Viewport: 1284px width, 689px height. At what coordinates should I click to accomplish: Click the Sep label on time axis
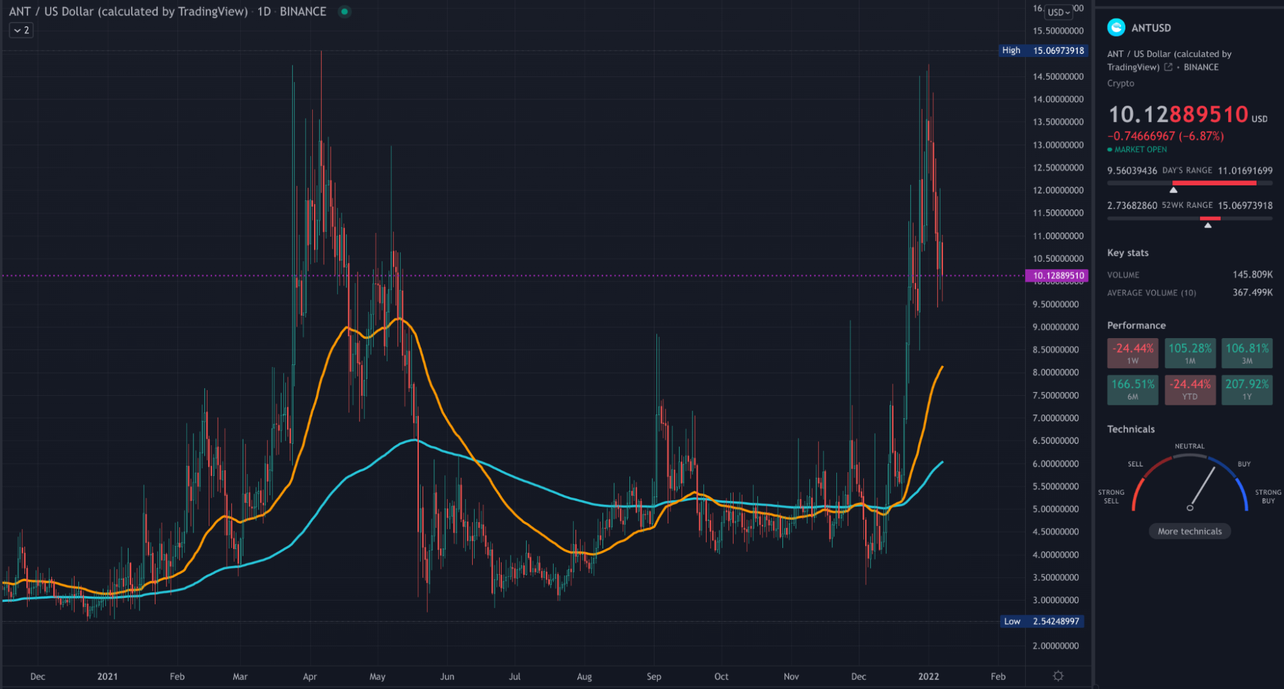tap(654, 676)
